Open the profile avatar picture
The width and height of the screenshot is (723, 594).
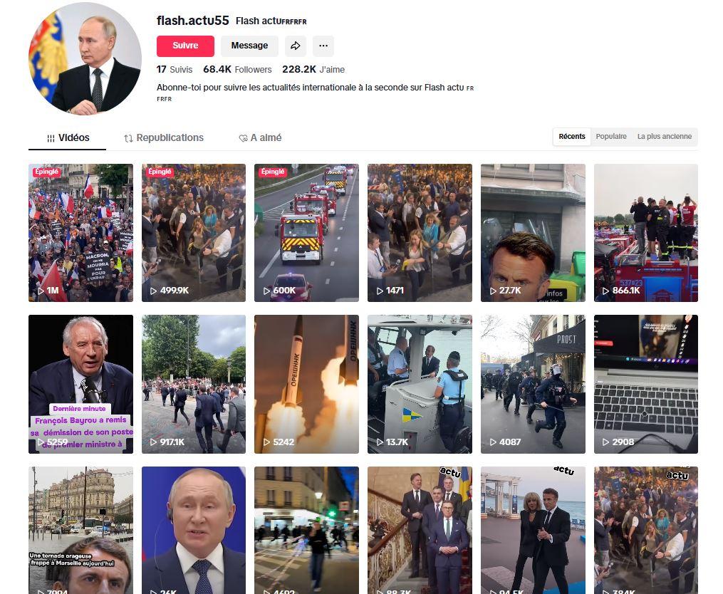[85, 58]
